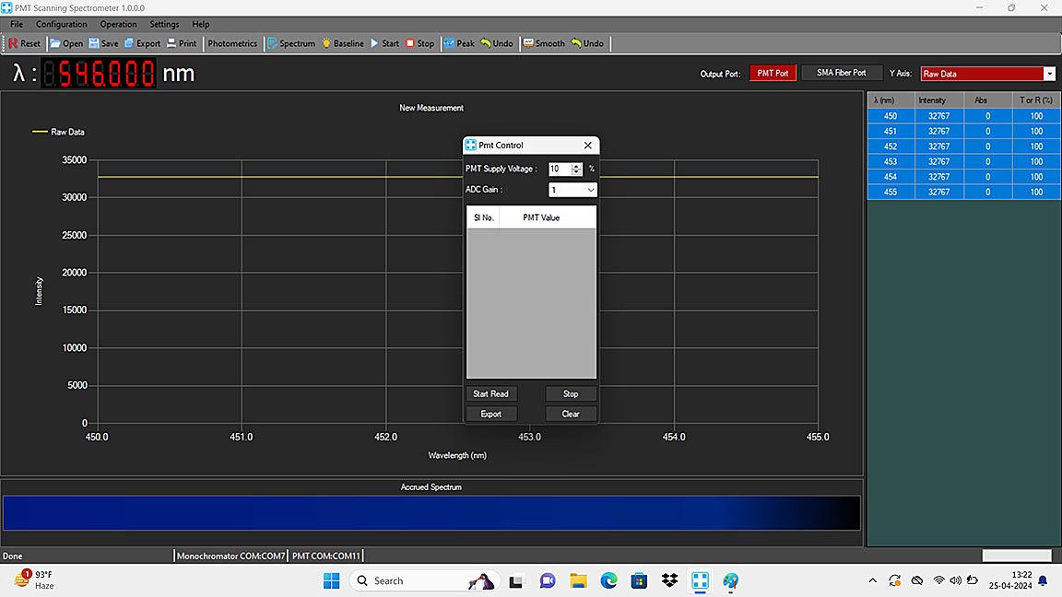Click Start Read in the Pmt Control dialog

pos(490,393)
